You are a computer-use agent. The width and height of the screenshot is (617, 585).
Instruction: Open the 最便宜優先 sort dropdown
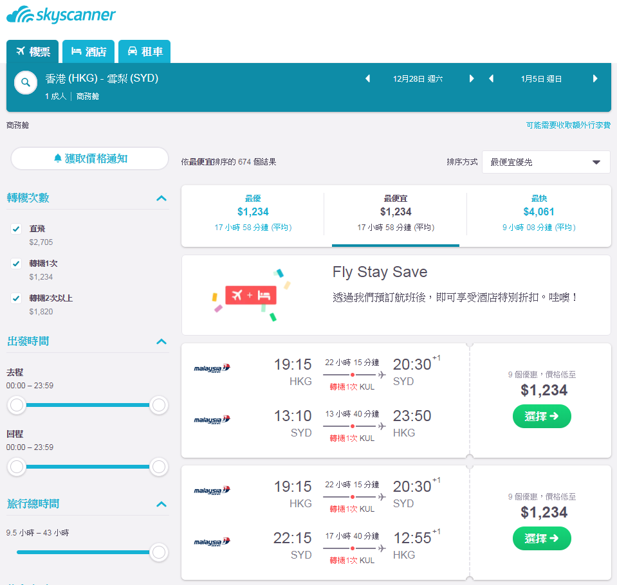tap(546, 162)
